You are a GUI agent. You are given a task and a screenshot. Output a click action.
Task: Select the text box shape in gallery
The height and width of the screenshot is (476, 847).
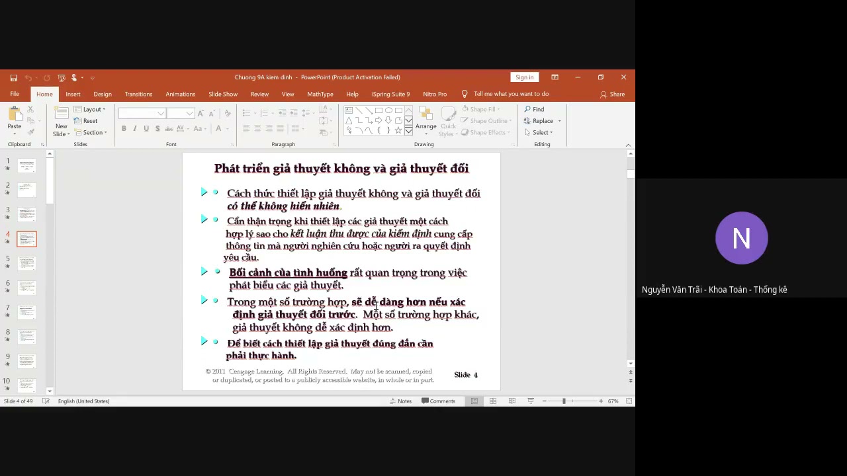(349, 110)
